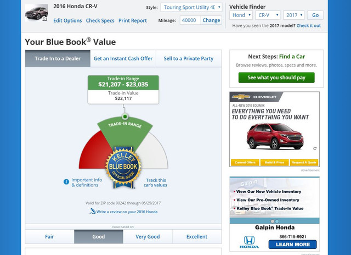Select Fair condition
Screen dimensions: 351x255
pos(49,237)
